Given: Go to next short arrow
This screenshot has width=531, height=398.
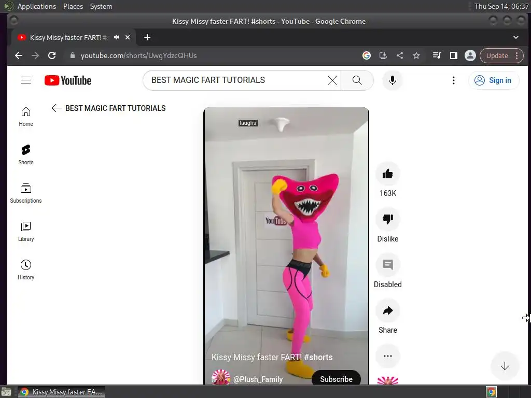Looking at the screenshot, I should (x=505, y=366).
